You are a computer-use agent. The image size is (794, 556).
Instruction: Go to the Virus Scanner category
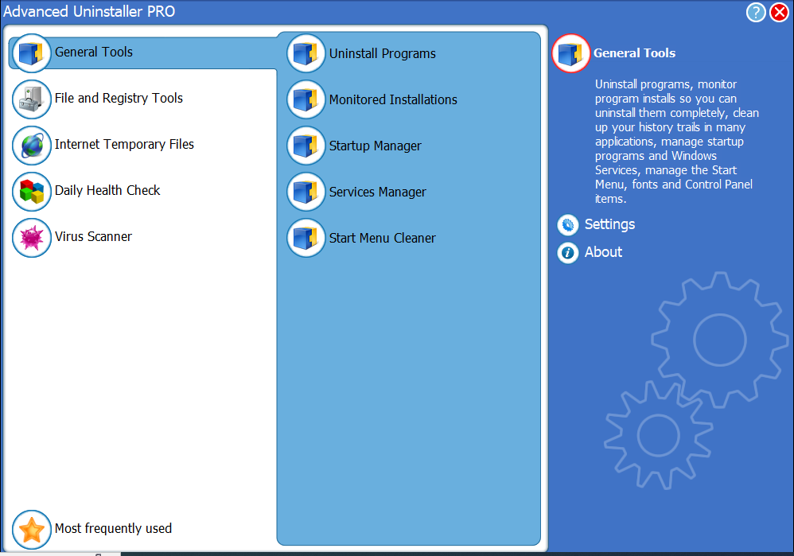pyautogui.click(x=93, y=236)
